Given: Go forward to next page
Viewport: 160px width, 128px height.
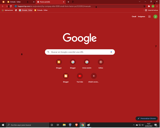Looking at the screenshot, I should coord(7,6).
